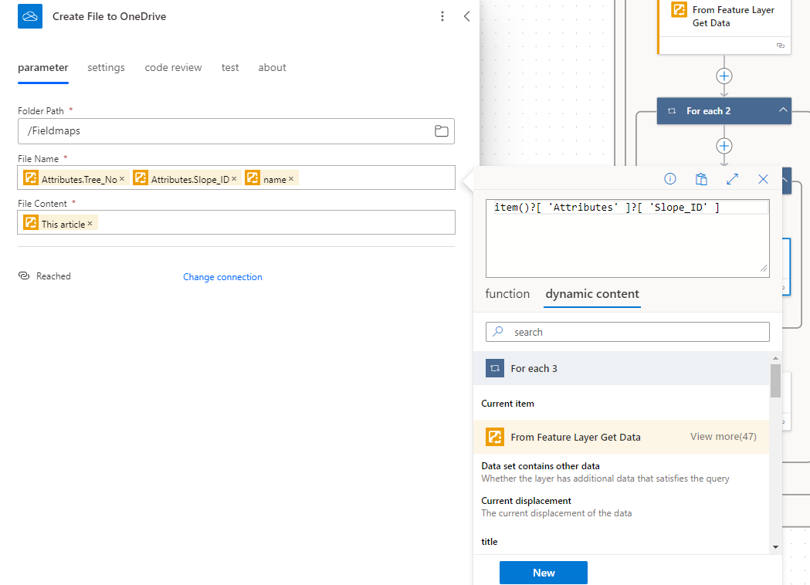Switch to the function tab
Screen dimensions: 810x585
[507, 294]
